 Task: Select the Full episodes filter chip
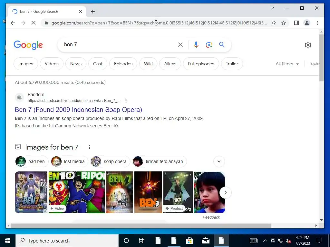(201, 64)
